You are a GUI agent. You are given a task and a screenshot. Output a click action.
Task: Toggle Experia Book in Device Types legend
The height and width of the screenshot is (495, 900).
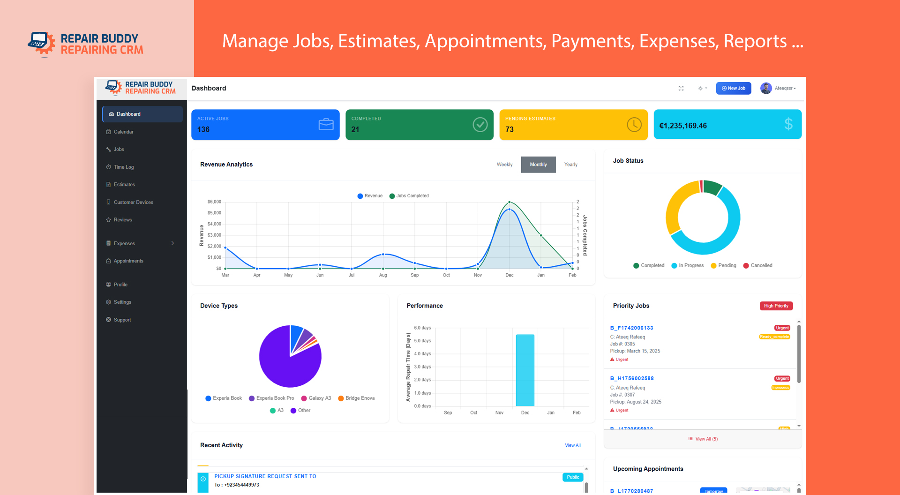[224, 398]
